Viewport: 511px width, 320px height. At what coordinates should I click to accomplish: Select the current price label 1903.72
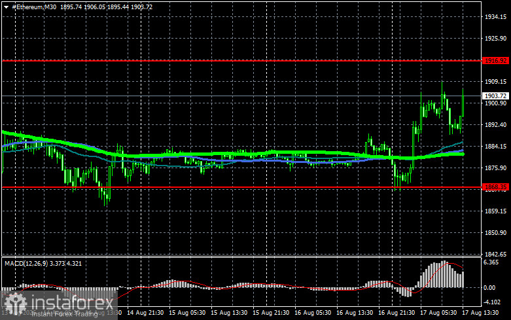coord(495,96)
